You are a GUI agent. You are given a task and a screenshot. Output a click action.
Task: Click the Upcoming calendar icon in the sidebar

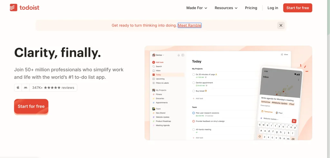click(154, 79)
